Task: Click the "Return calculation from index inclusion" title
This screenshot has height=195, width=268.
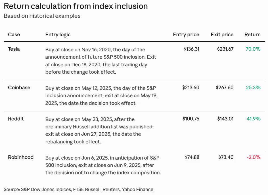Action: pos(76,6)
